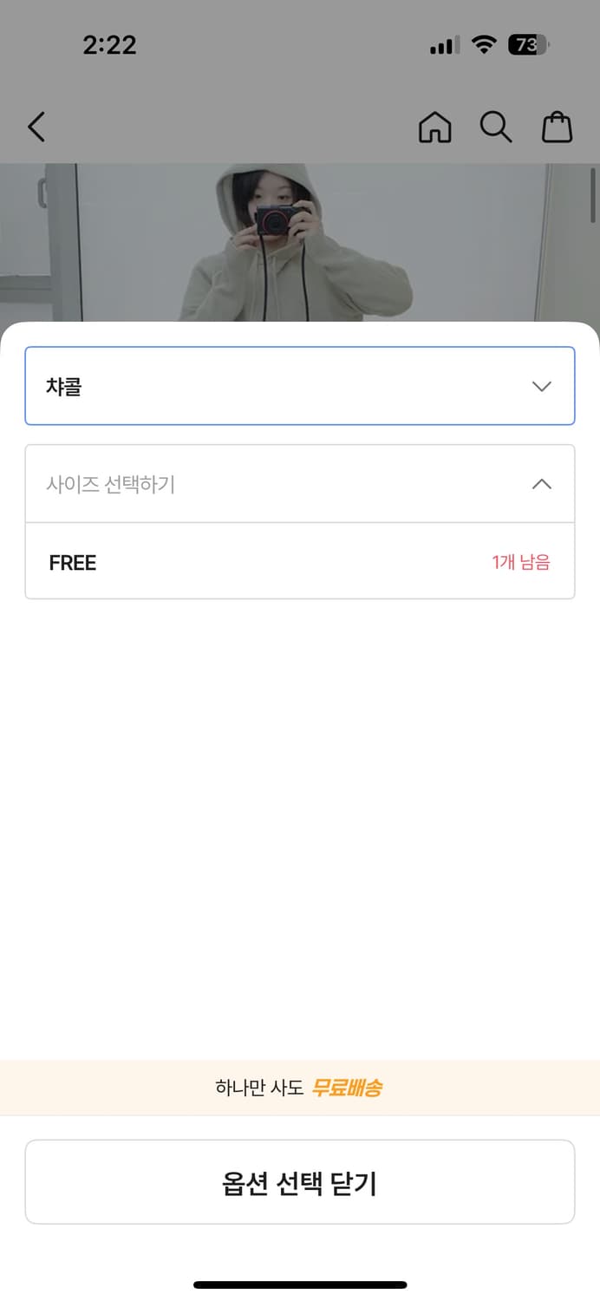Tap the back arrow to return

point(36,127)
